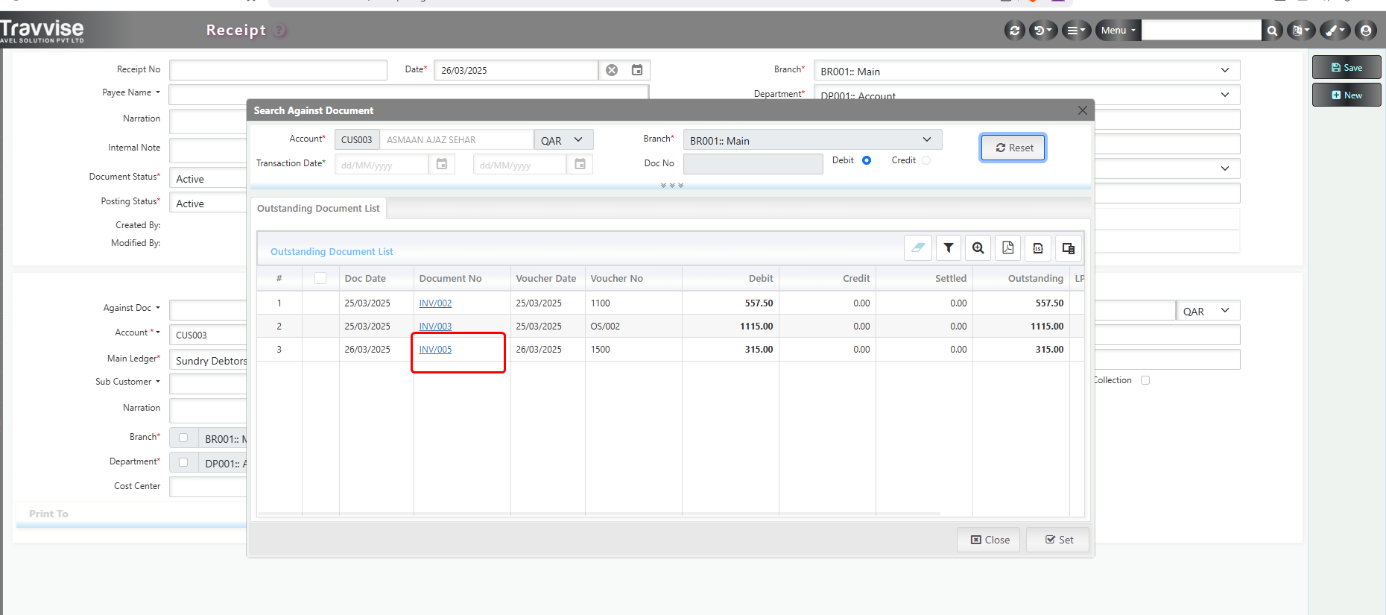Screen dimensions: 1386x615
Task: Click the Receipt No input field
Action: click(278, 70)
